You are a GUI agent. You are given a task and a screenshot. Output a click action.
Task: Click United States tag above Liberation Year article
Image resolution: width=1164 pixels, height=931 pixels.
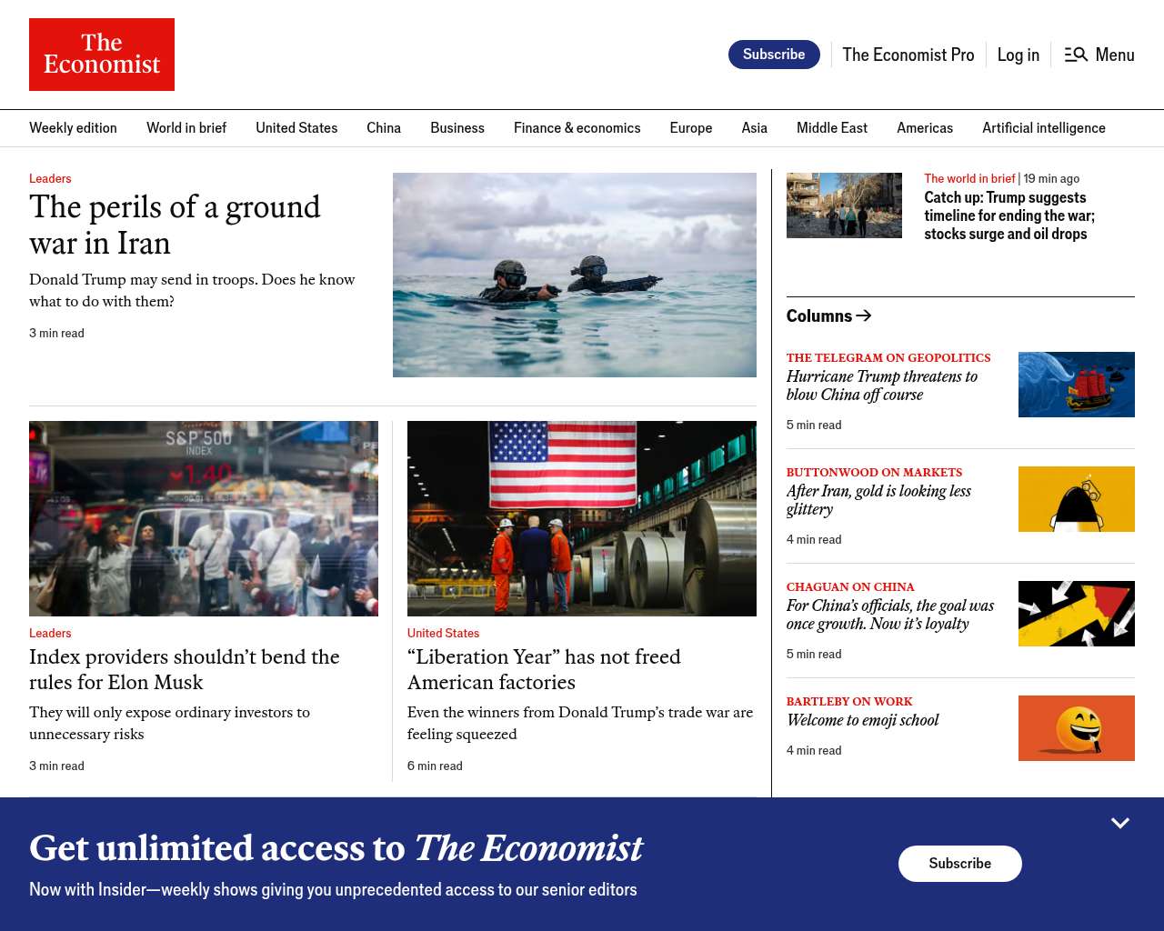443,633
